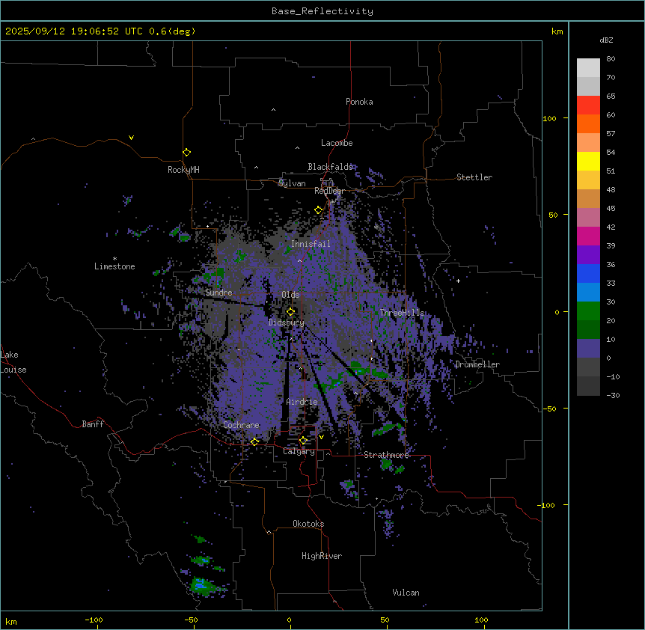
Task: Click the green 30 dBZ legend swatch
Action: coord(588,311)
